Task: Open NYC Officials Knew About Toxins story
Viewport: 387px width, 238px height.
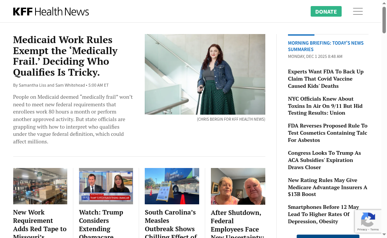Action: coord(325,106)
